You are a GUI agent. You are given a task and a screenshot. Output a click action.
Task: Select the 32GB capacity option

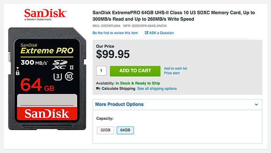pyautogui.click(x=105, y=130)
